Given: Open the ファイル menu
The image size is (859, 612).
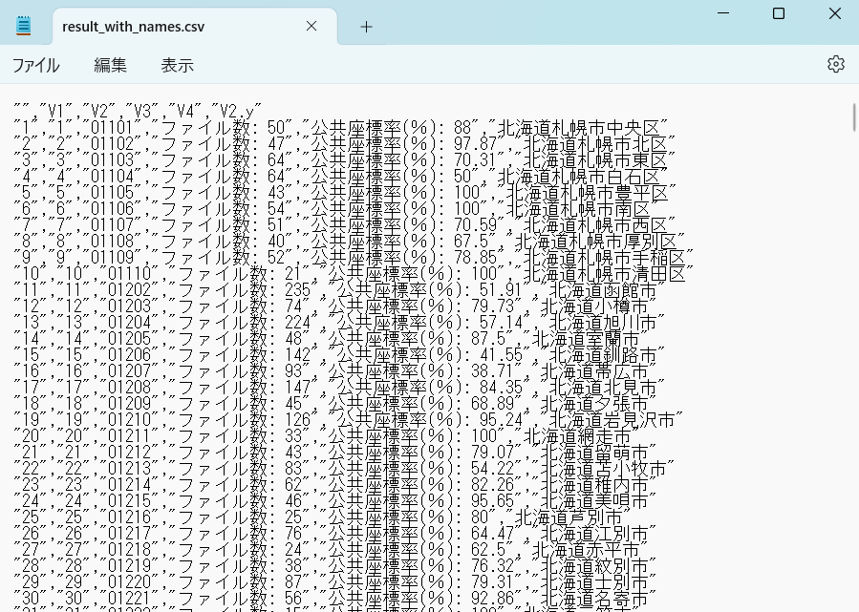Looking at the screenshot, I should 35,65.
